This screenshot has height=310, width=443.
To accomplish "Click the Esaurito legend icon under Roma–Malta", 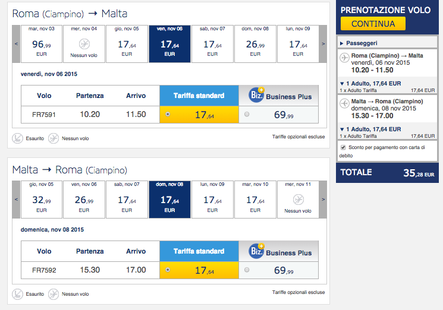I will click(18, 138).
